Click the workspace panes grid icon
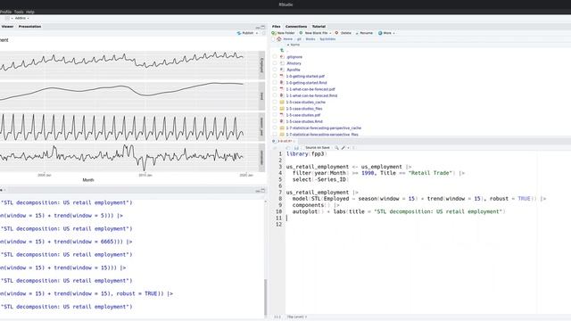 click(8, 18)
